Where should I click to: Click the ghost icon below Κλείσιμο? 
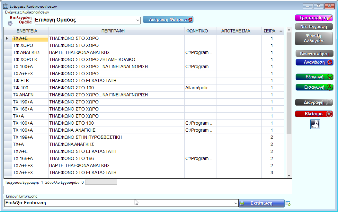tap(315, 124)
